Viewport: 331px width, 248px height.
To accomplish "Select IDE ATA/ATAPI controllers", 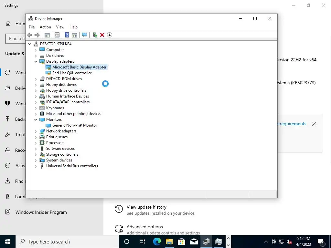I will (68, 102).
